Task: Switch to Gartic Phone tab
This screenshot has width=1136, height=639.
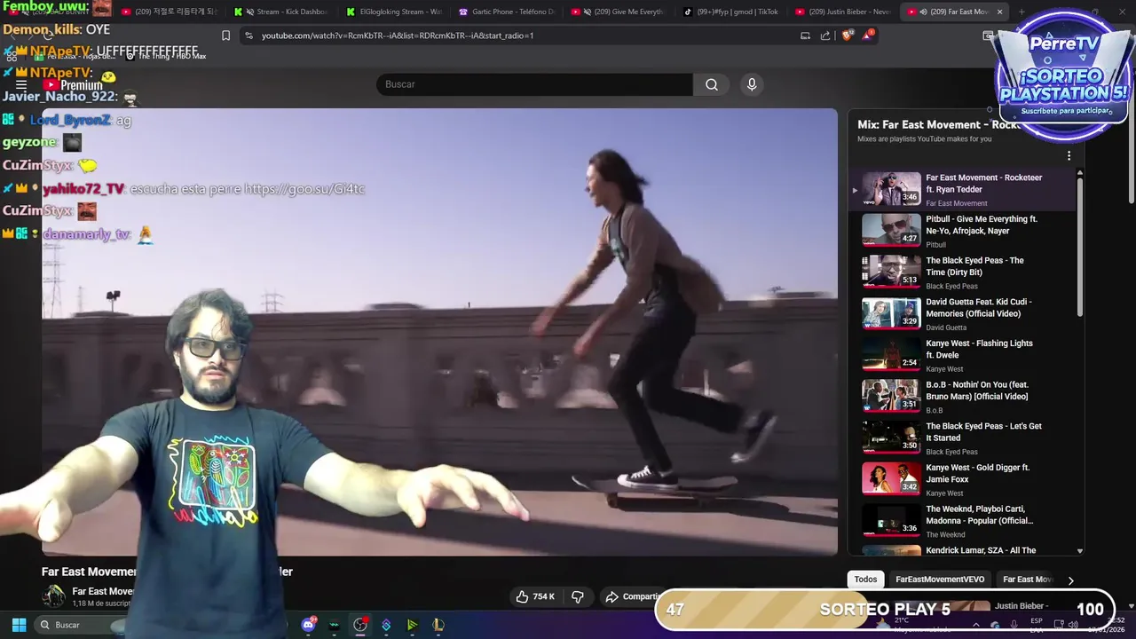Action: (x=509, y=12)
